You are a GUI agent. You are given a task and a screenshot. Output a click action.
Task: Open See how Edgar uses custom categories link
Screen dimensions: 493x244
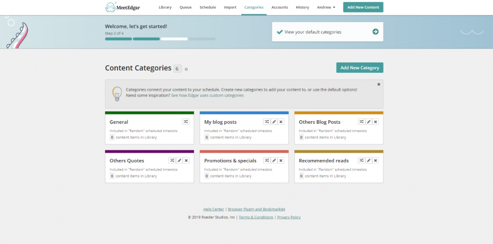pos(207,95)
